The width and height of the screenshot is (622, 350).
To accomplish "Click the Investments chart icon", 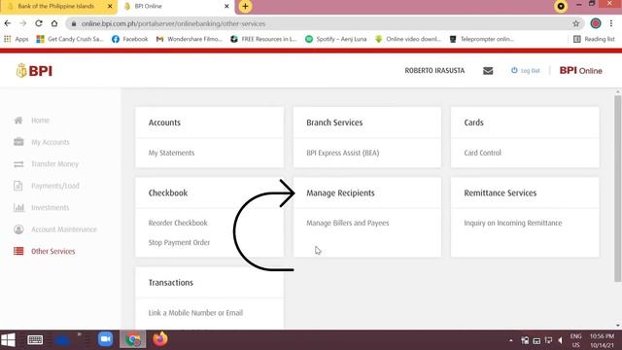I will click(x=18, y=207).
